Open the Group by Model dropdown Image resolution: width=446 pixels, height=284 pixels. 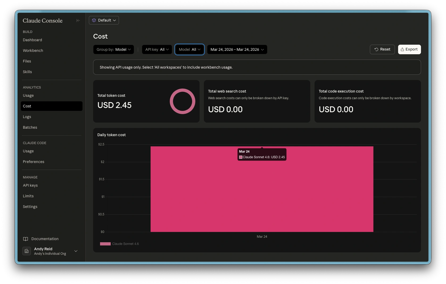pyautogui.click(x=114, y=49)
